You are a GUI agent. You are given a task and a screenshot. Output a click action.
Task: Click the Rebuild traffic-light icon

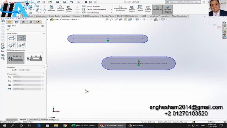coord(86,2)
